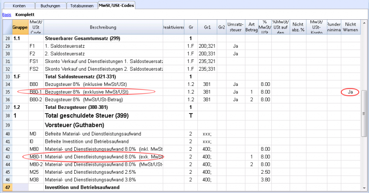Select code cell F2

(x=36, y=54)
